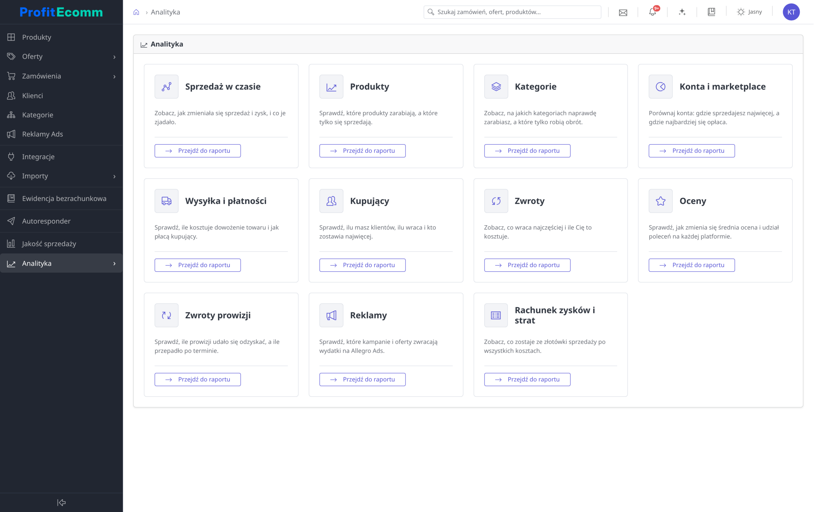The height and width of the screenshot is (512, 820).
Task: Open the notifications bell icon
Action: [652, 12]
